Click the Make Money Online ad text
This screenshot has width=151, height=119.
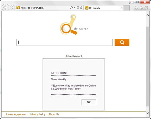point(73,87)
